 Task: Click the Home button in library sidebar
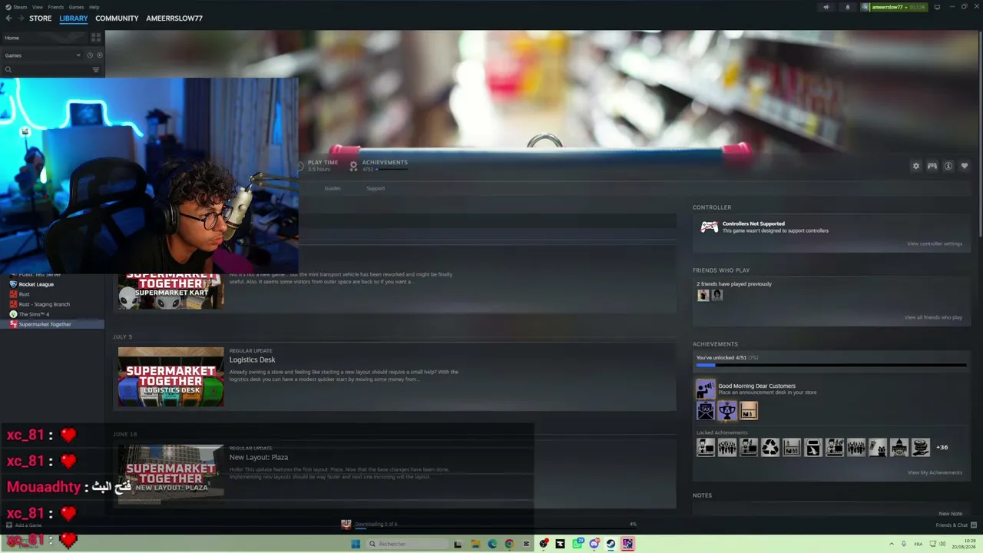[45, 38]
